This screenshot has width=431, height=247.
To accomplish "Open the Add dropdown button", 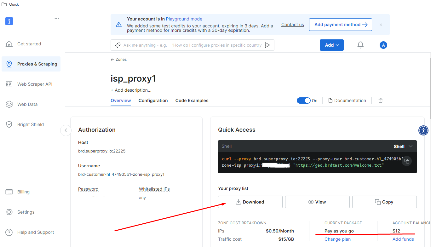I will [x=332, y=45].
